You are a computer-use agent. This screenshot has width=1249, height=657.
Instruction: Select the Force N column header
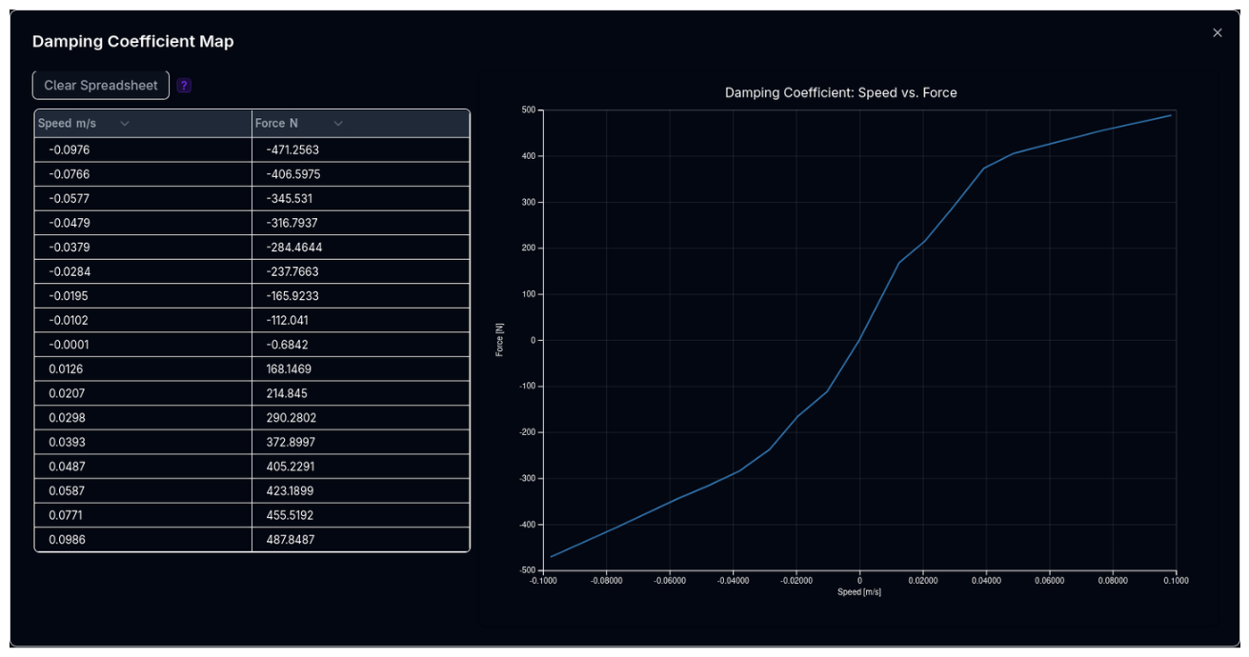(277, 124)
